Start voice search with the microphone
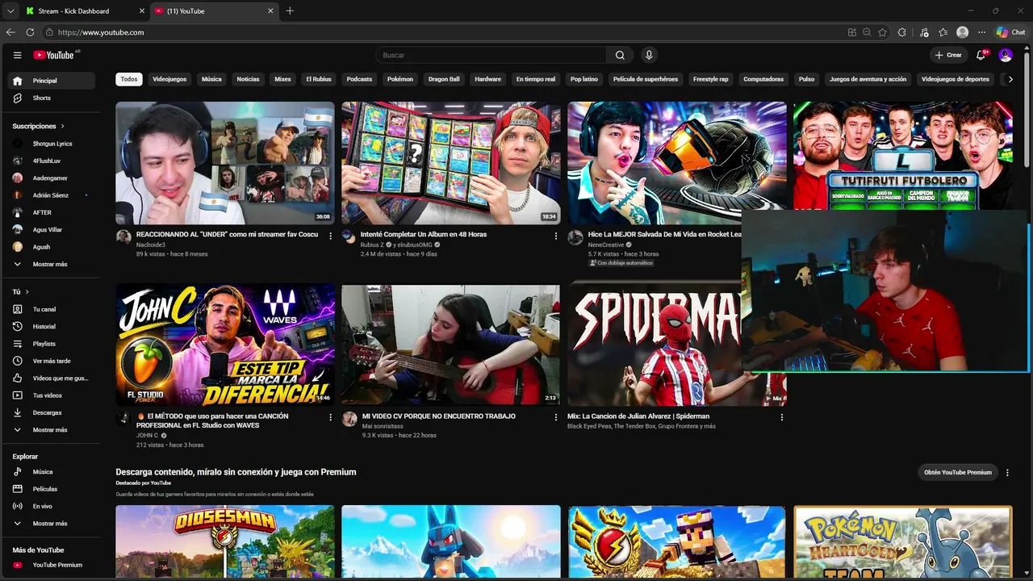 [649, 55]
